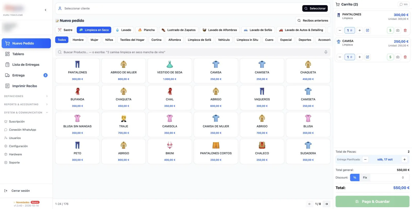Move planned delivery date one day earlier
The width and height of the screenshot is (412, 209).
pos(365,159)
